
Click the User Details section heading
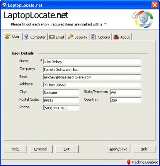pyautogui.click(x=23, y=53)
